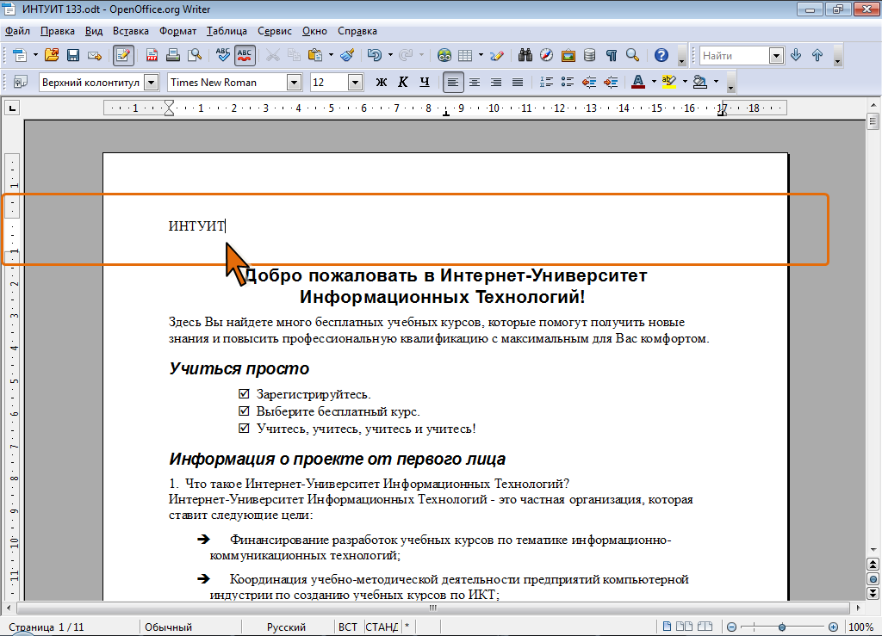
Task: Click Страница 1 / 11 in status bar
Action: (47, 627)
